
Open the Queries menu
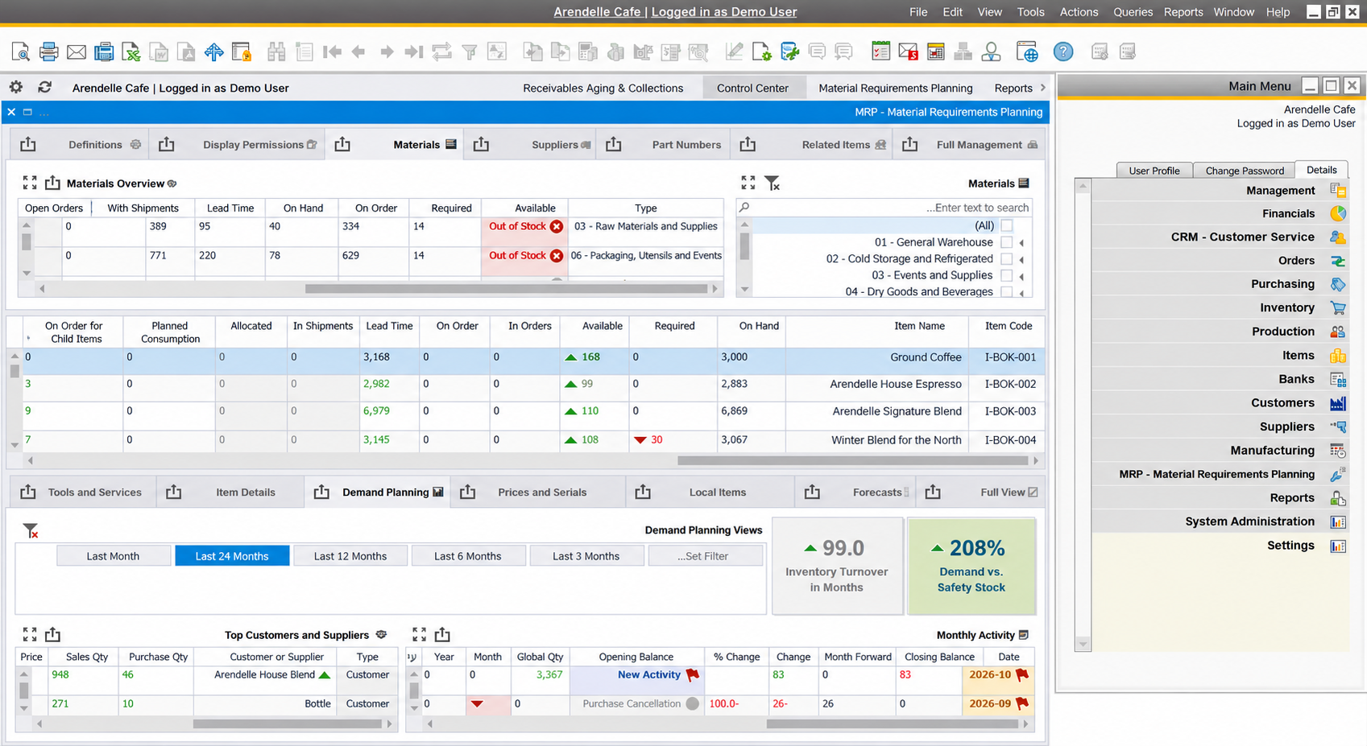(1133, 12)
